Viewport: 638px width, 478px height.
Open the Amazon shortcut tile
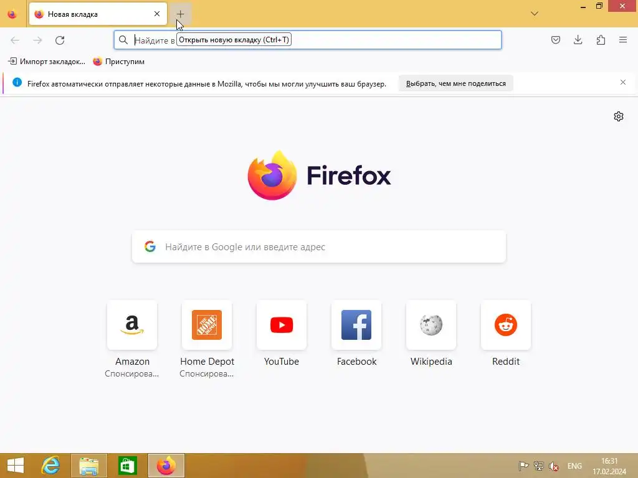132,325
